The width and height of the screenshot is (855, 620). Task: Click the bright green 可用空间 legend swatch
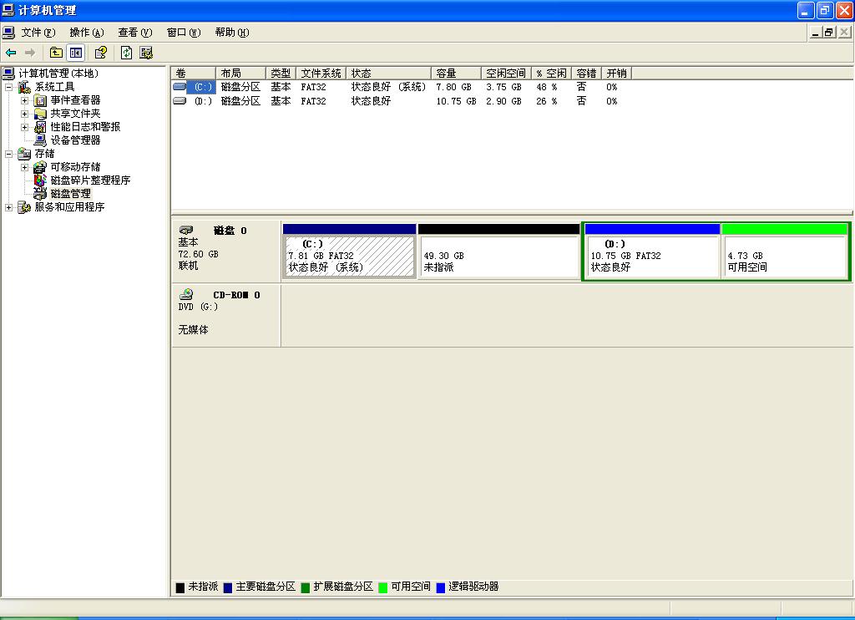click(x=382, y=587)
